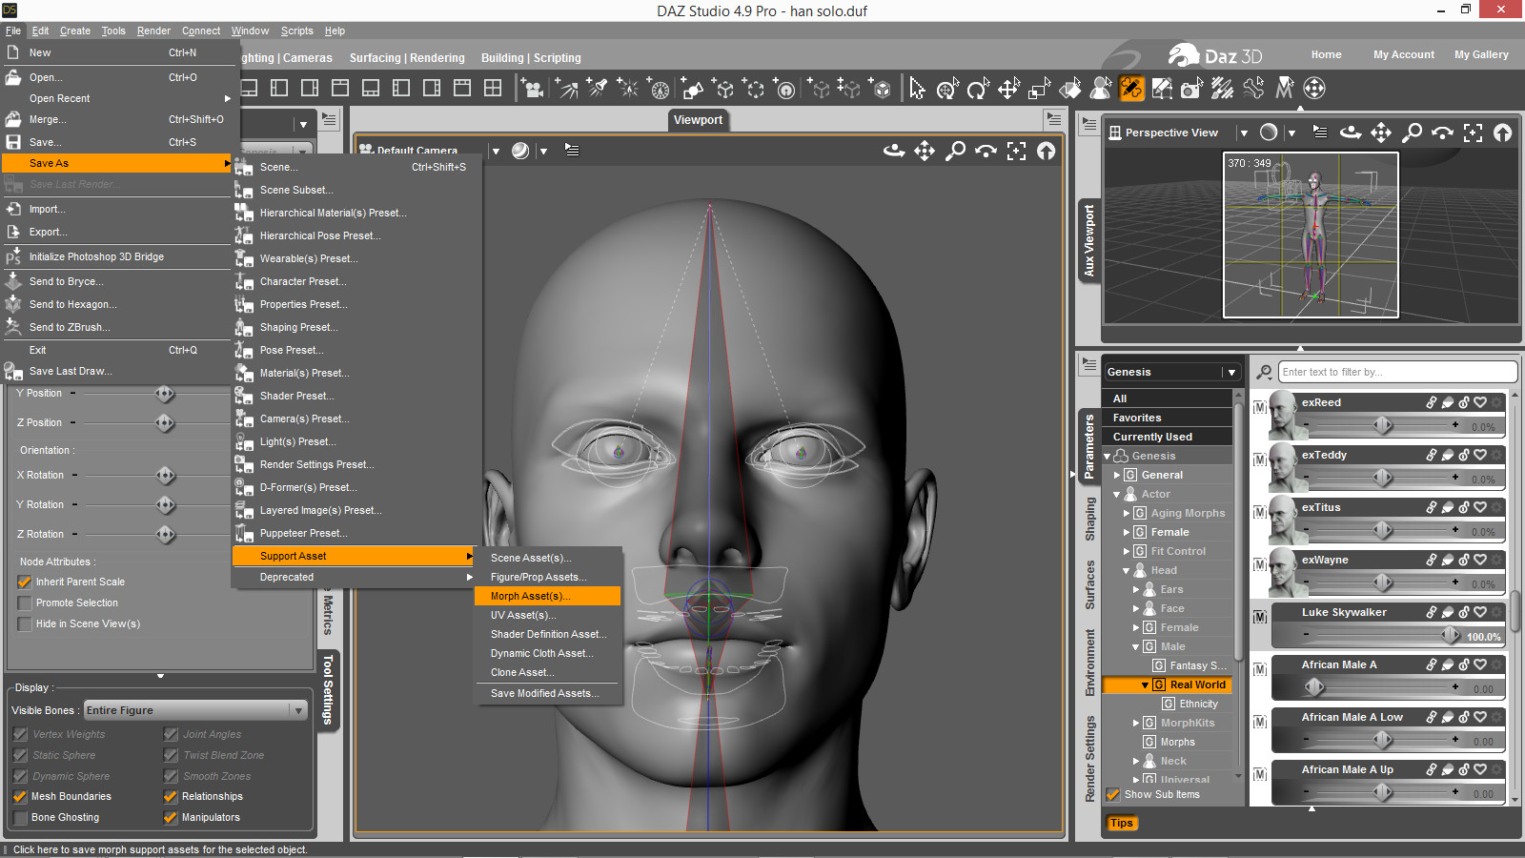Open the Deprecated submenu
Viewport: 1525px width, 858px height.
354,577
